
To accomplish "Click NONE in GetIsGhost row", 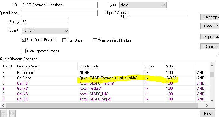I will (x=84, y=73).
